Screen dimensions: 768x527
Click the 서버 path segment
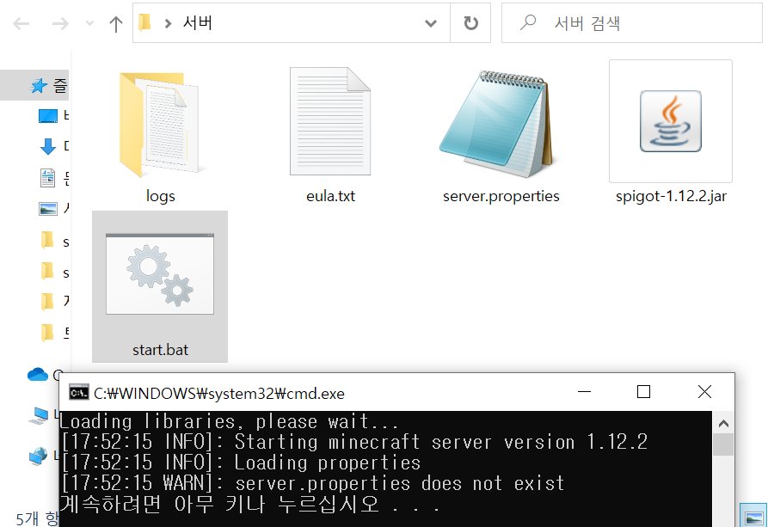click(198, 22)
